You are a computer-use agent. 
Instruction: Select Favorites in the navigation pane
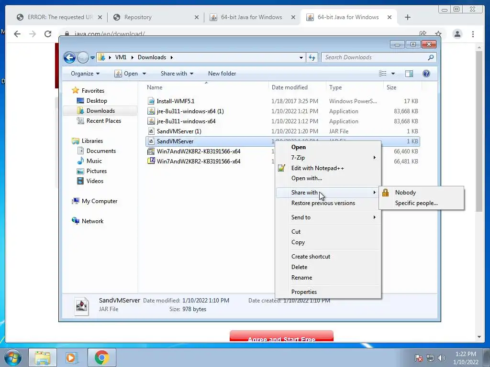pos(93,90)
